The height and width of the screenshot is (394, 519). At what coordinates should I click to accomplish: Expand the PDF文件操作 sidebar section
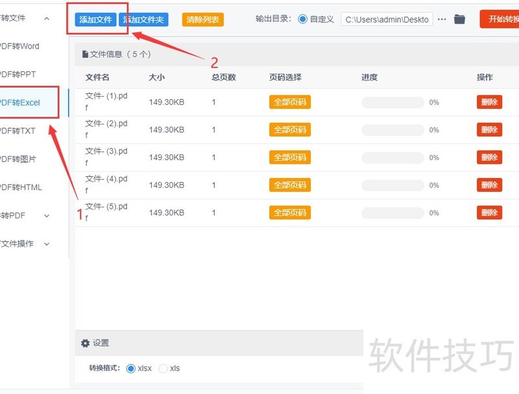pos(45,244)
